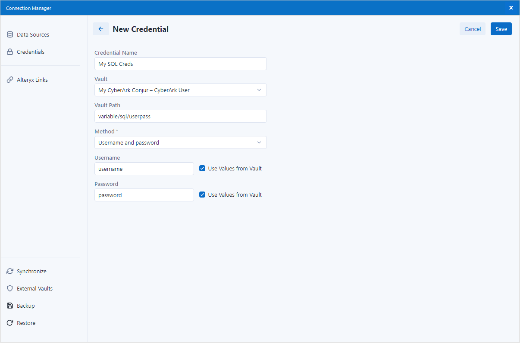Cancel creating the credential

(472, 29)
